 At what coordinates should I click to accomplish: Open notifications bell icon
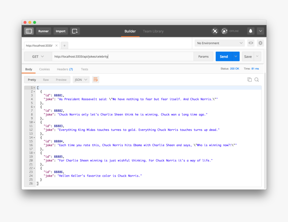(x=250, y=31)
